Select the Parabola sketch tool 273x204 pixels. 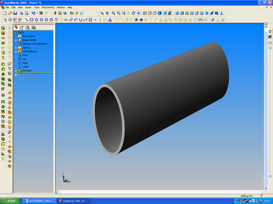click(81, 20)
